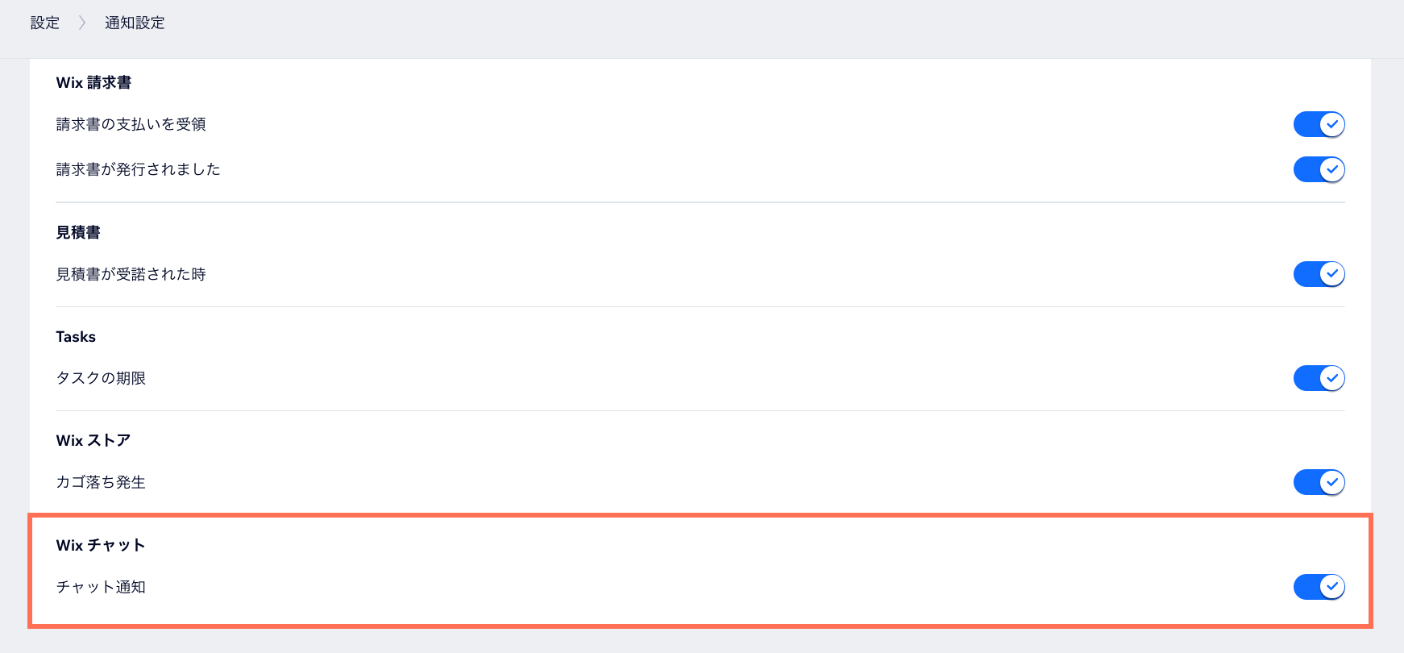Click the カゴ落ち発生 label text

click(x=101, y=482)
